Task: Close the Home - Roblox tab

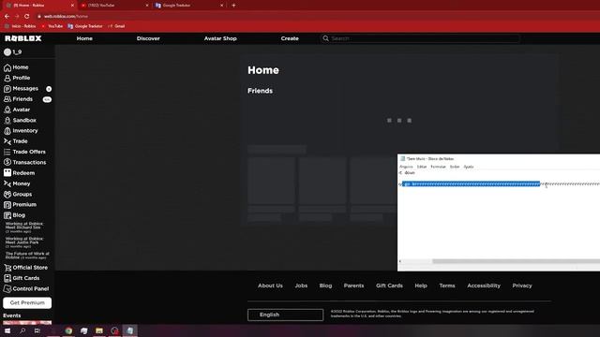Action: tap(72, 6)
